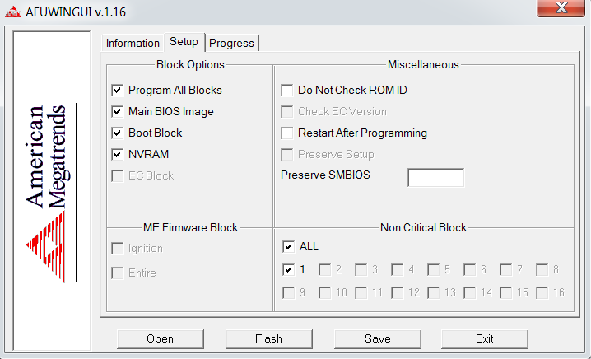This screenshot has height=359, width=591.
Task: Click the AFUWINGUI title bar icon
Action: pos(12,12)
